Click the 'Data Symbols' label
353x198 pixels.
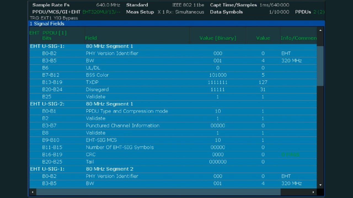(226, 12)
